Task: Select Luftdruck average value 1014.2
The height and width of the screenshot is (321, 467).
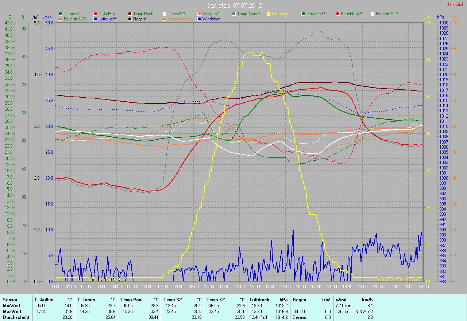Action: 282,317
